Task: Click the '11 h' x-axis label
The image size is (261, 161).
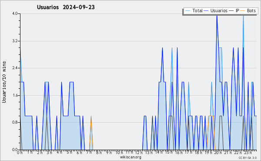Action: pos(129,152)
